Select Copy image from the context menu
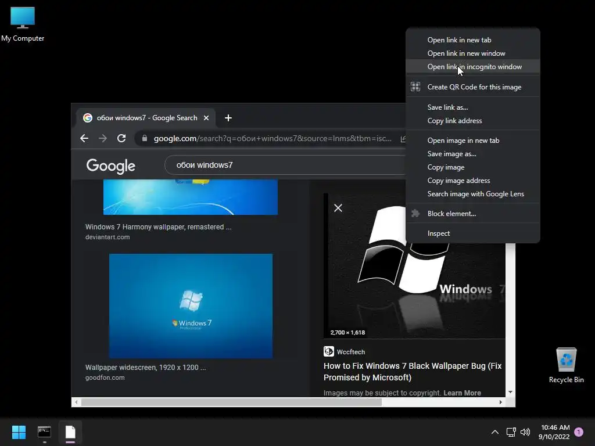The image size is (595, 446). [473, 167]
